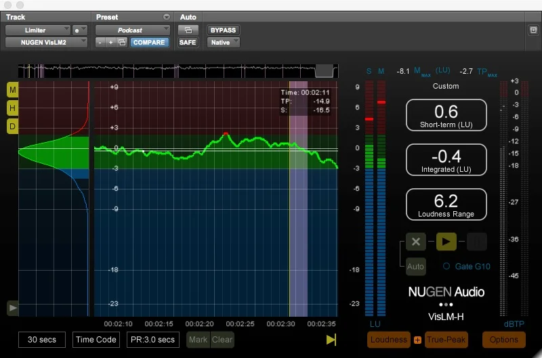Toggle automation SAFE button
Screen dimensions: 542x358
pyautogui.click(x=188, y=42)
